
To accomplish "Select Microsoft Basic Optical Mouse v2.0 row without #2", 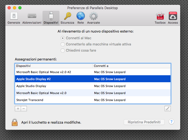I will point(93,93).
